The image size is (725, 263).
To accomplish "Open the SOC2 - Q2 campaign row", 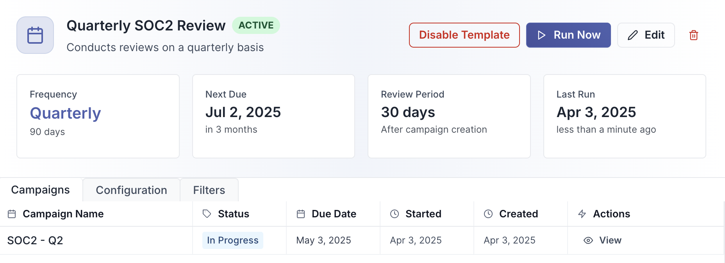I will click(x=35, y=240).
